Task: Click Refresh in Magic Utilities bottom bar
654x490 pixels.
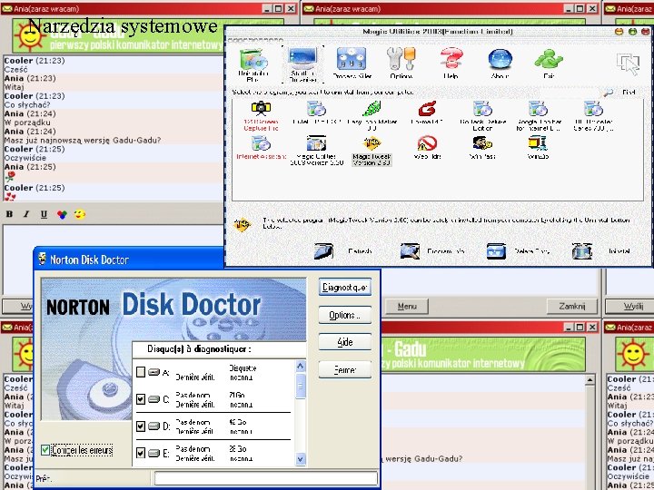Action: (x=342, y=251)
